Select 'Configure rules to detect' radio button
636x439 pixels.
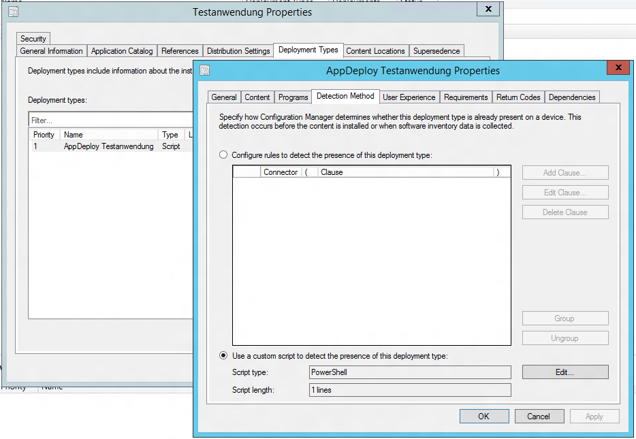click(223, 155)
